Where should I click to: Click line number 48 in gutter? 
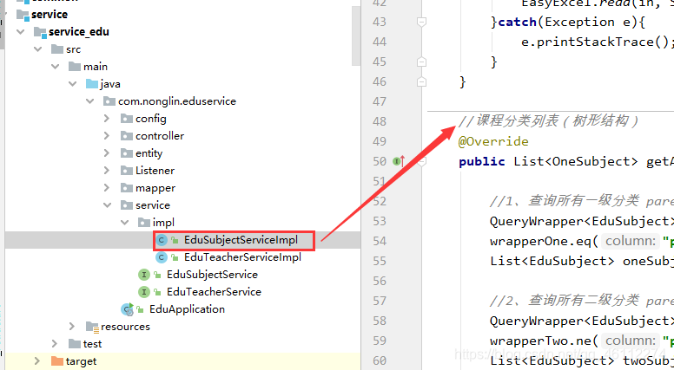coord(379,121)
